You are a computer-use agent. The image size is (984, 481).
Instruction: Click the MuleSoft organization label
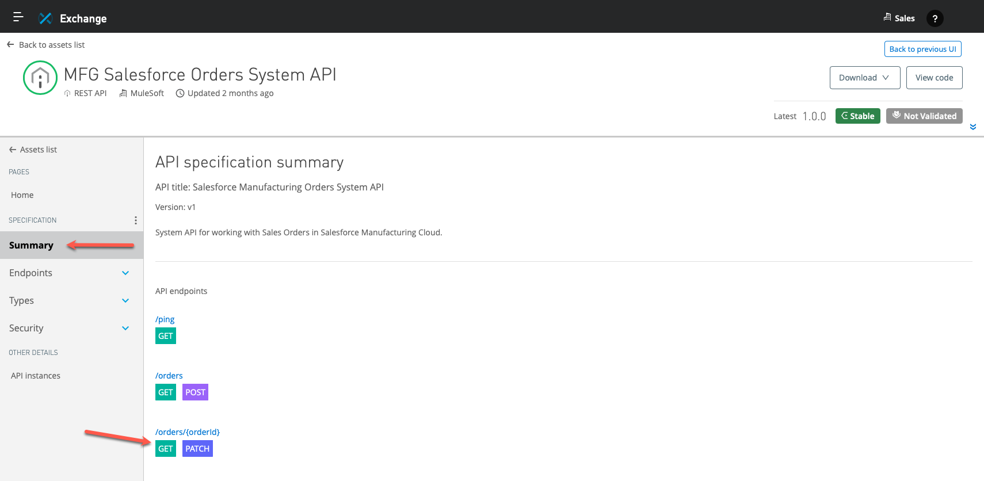(142, 93)
